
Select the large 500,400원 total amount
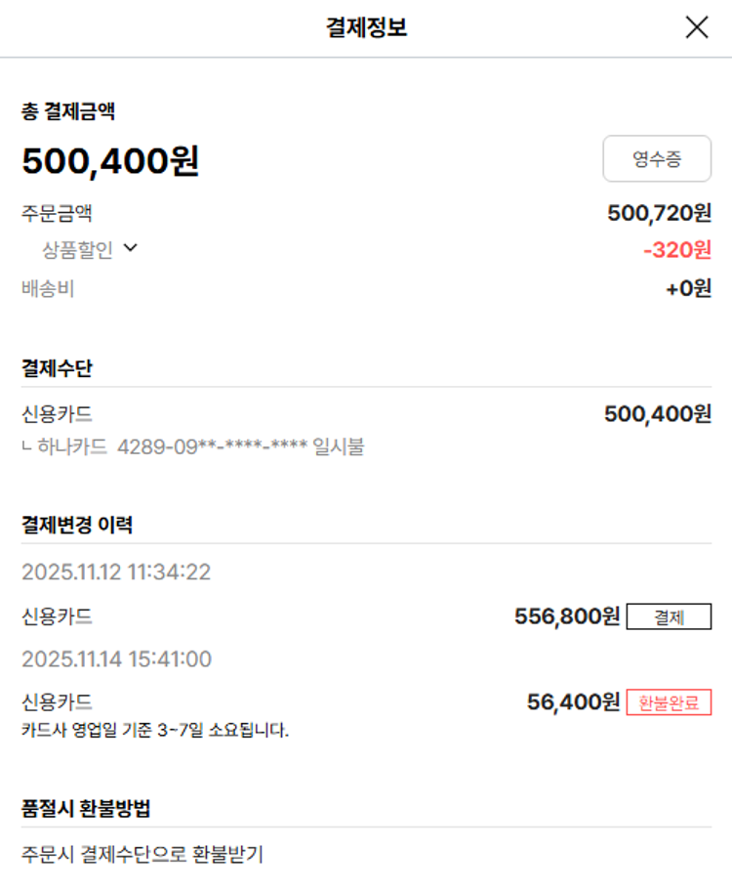click(x=110, y=161)
